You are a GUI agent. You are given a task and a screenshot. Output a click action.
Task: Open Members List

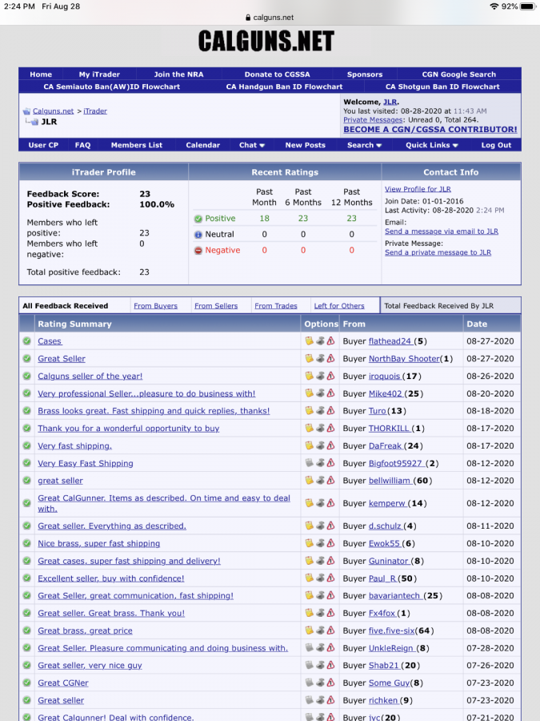point(136,145)
